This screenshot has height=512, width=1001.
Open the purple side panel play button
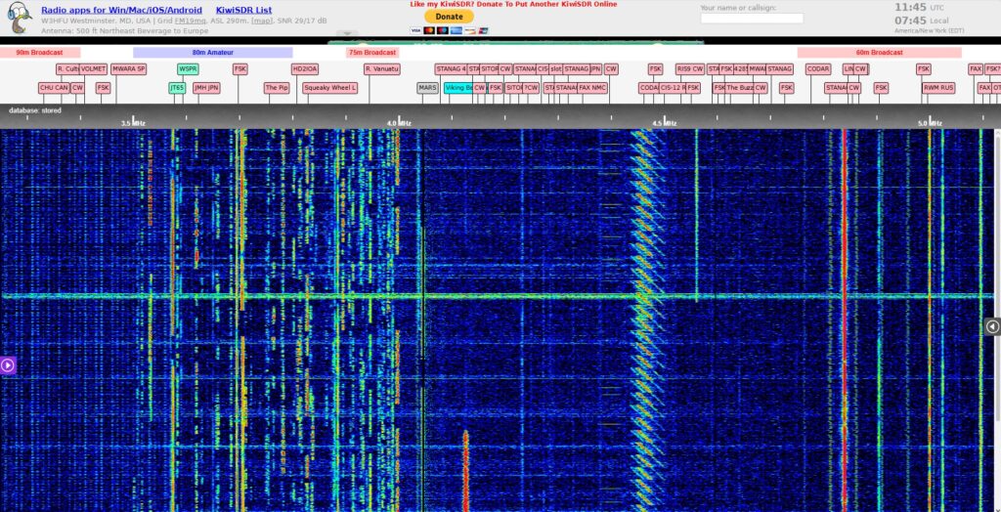(8, 365)
